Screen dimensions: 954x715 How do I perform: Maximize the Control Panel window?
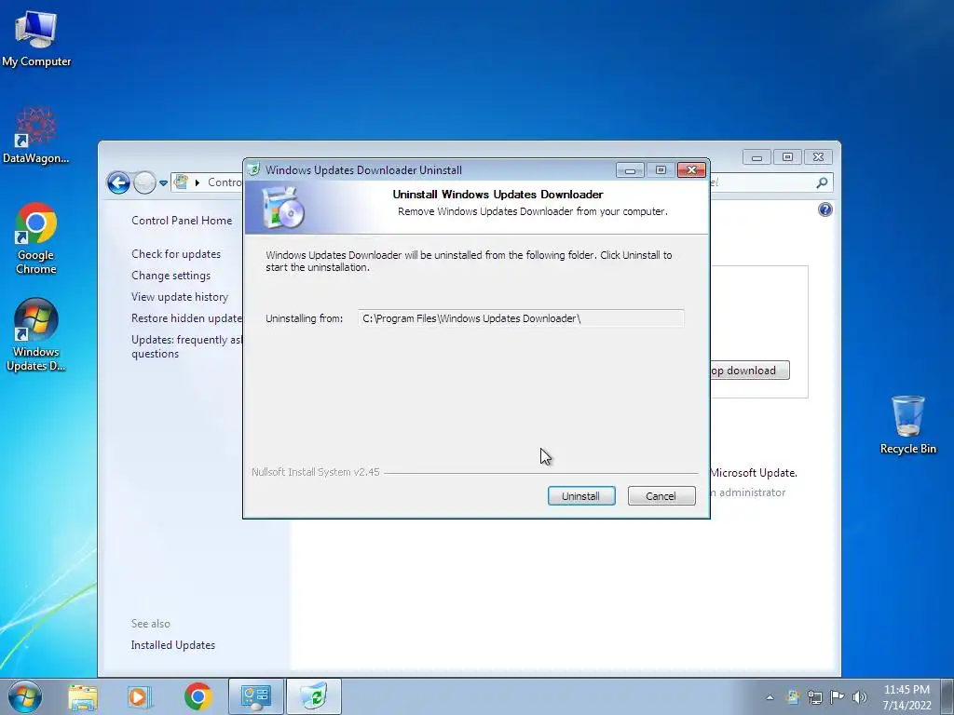(787, 157)
